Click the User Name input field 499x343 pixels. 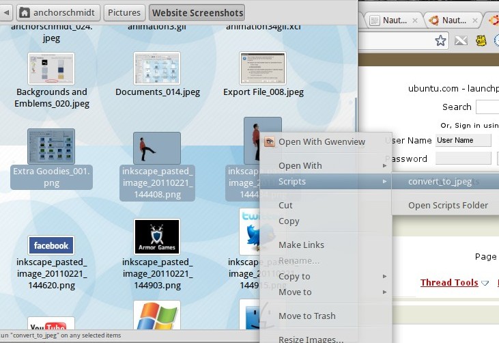(463, 141)
